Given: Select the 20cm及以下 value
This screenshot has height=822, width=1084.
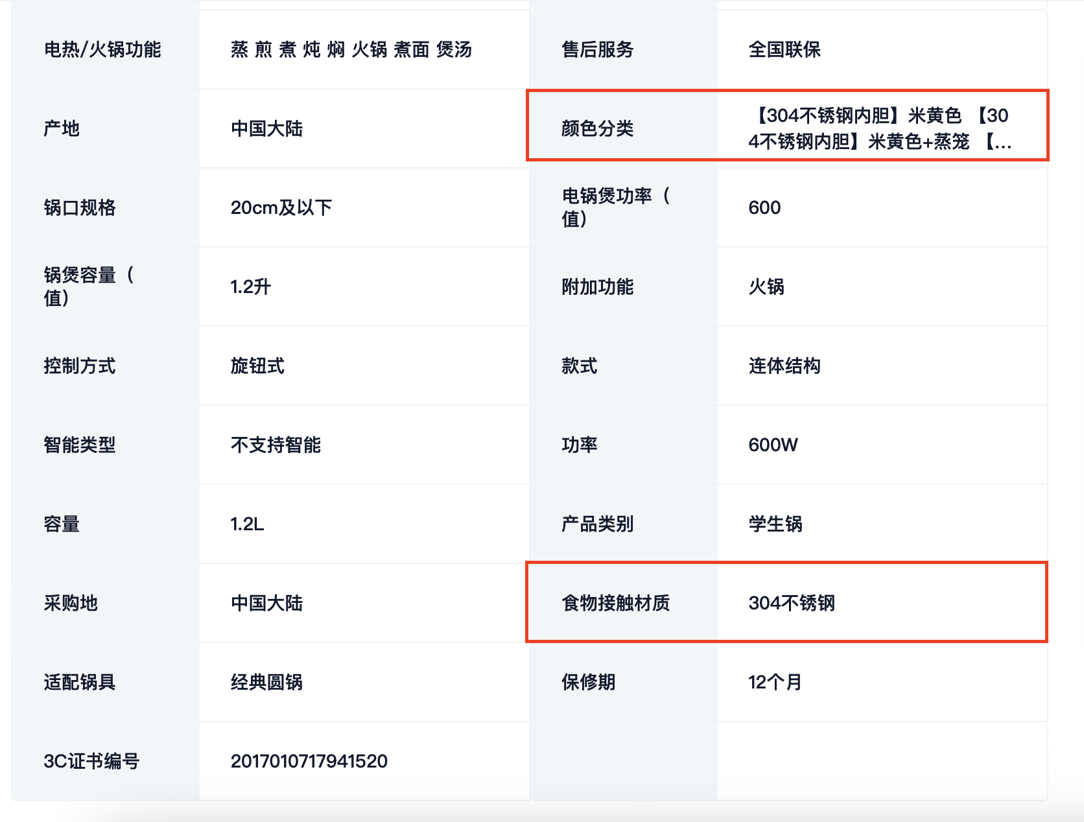Looking at the screenshot, I should click(281, 207).
